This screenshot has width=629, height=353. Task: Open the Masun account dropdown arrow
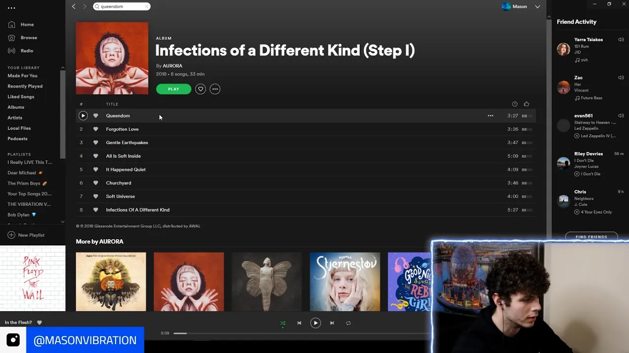pyautogui.click(x=537, y=6)
